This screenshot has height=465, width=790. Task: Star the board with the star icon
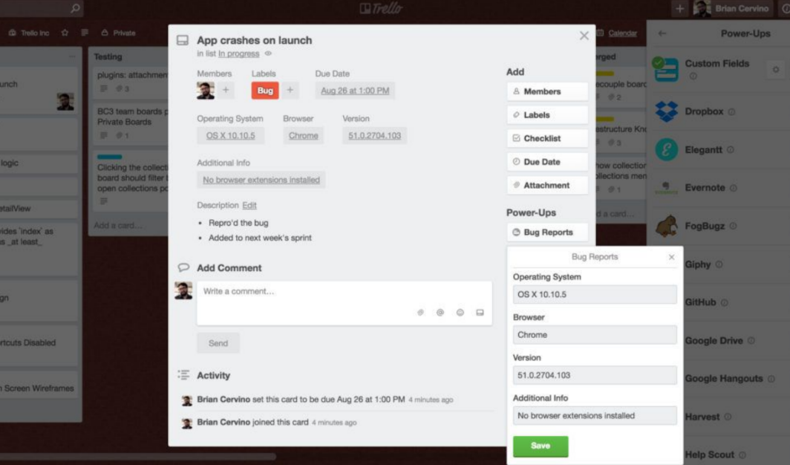click(x=65, y=33)
